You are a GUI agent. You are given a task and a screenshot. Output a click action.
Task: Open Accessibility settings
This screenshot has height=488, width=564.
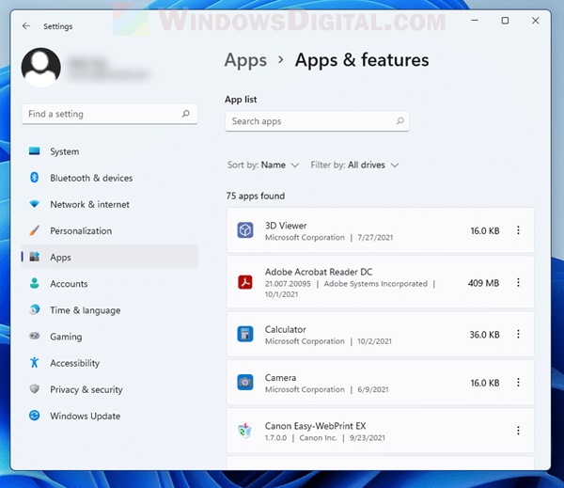[x=109, y=362]
